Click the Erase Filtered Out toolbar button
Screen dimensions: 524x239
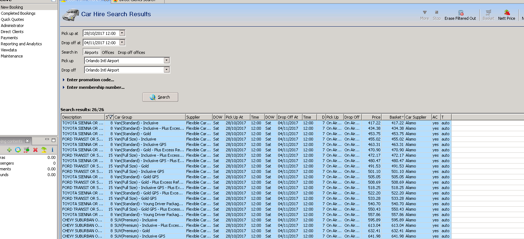point(460,15)
